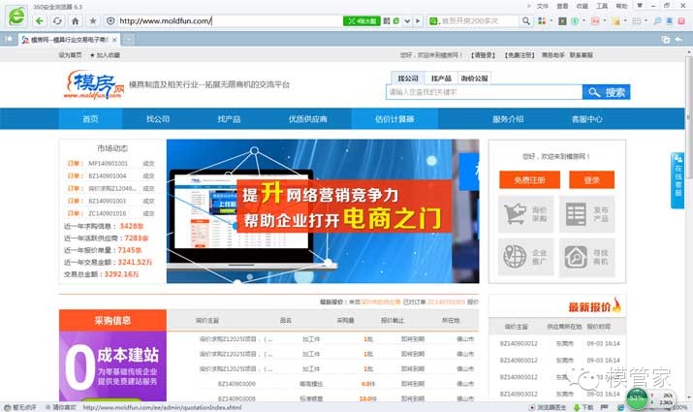This screenshot has height=412, width=693.
Task: Open 商务助手 link
Action: click(552, 55)
